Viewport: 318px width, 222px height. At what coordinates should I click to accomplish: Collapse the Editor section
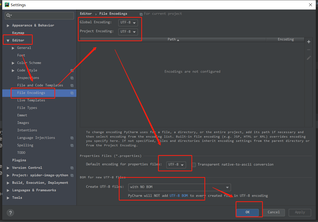coord(8,40)
